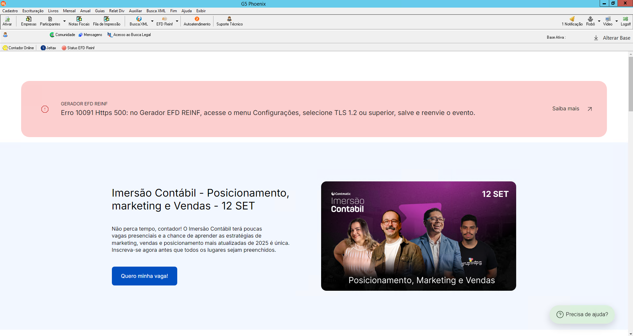633x336 pixels.
Task: Open the Escrituração menu
Action: tap(33, 11)
